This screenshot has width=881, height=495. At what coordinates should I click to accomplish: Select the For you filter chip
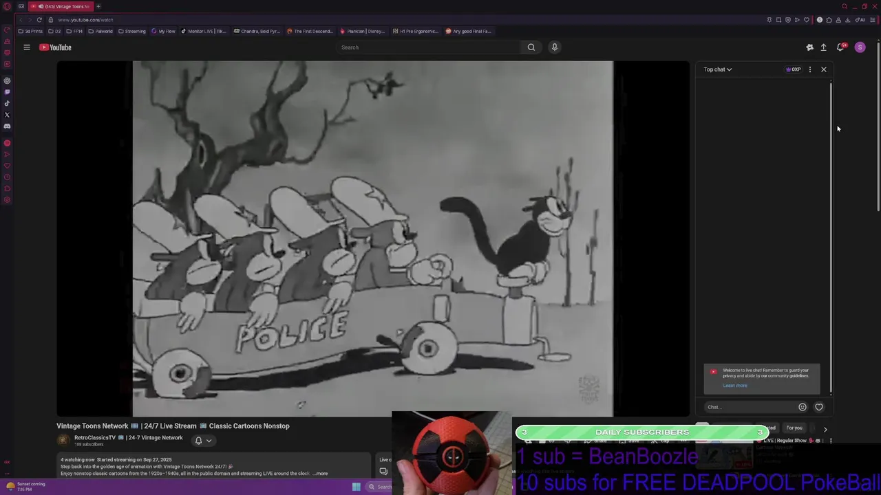[794, 428]
